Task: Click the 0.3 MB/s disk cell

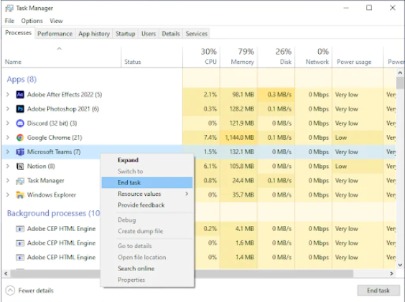Action: point(276,95)
